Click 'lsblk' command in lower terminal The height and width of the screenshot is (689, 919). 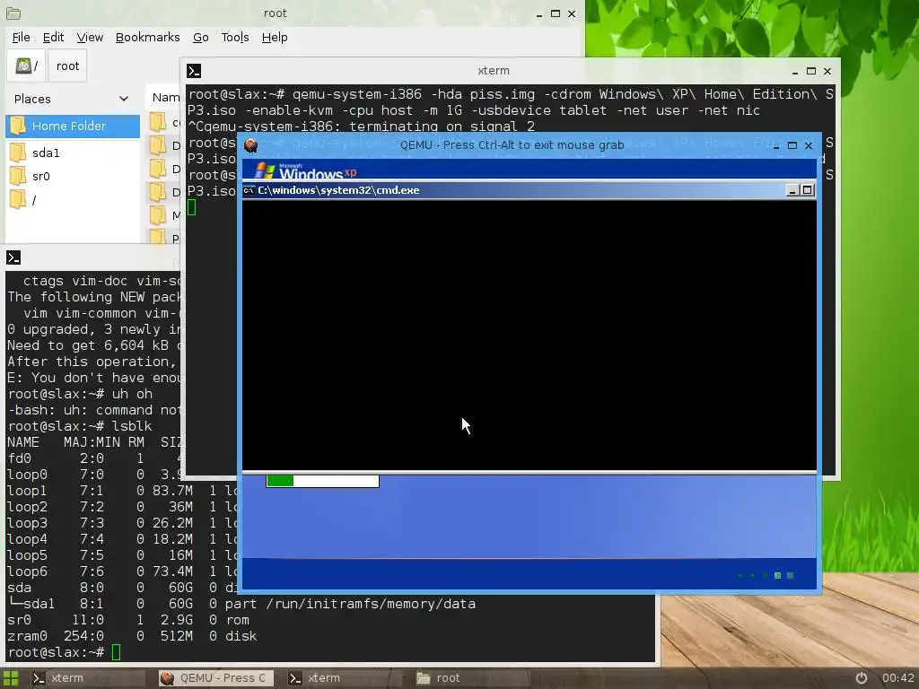pos(132,426)
